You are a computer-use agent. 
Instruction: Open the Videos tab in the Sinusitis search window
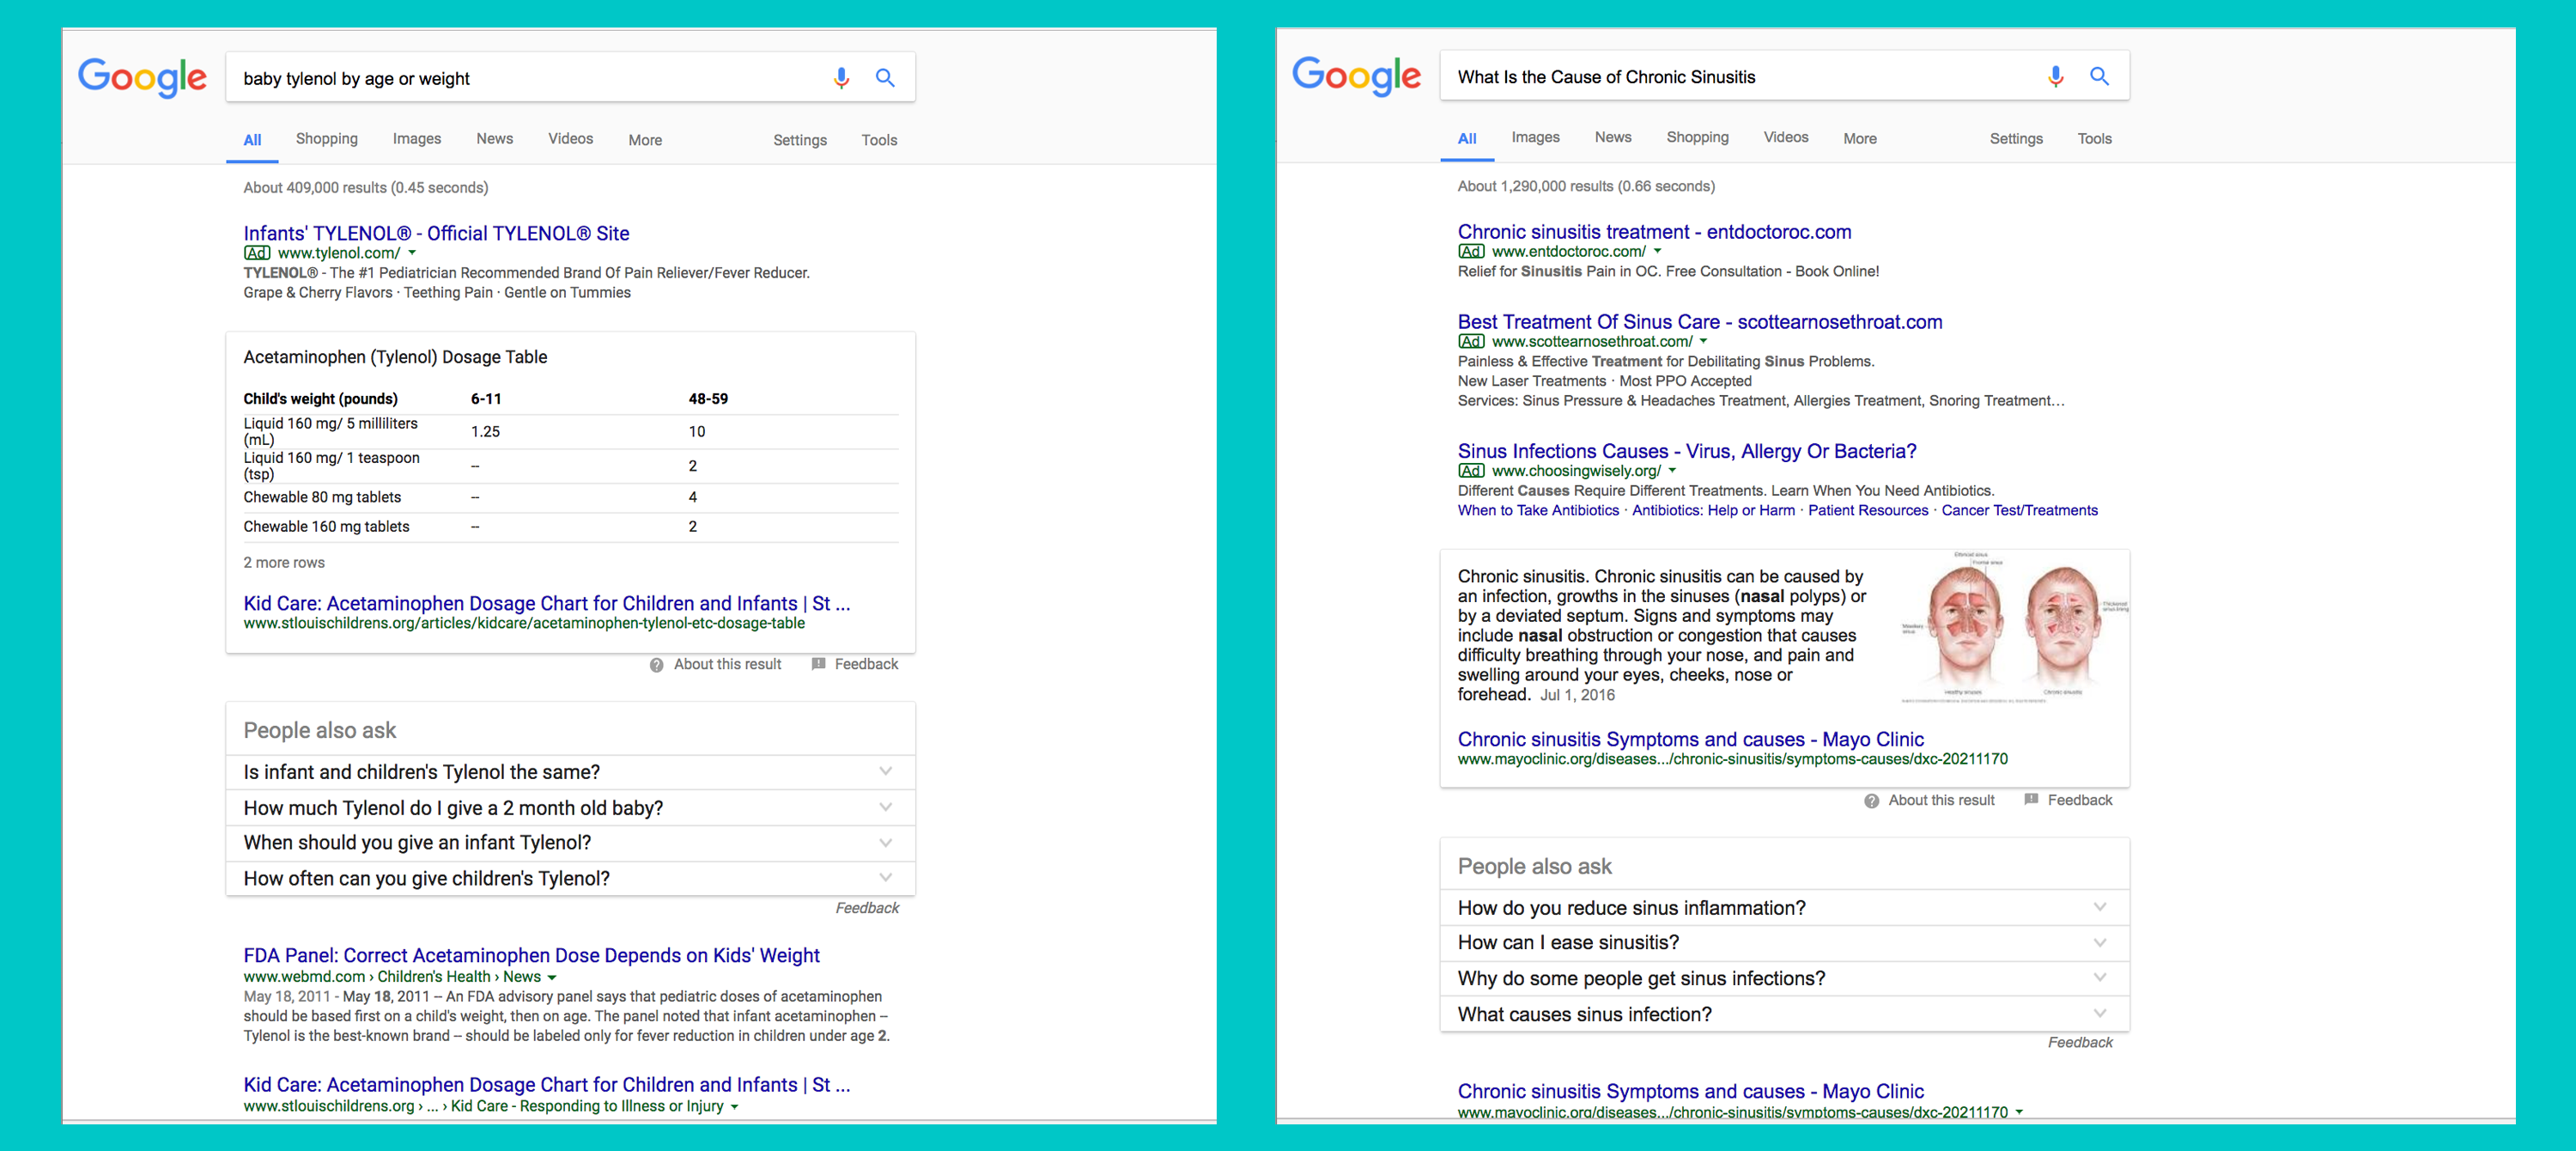click(1786, 137)
